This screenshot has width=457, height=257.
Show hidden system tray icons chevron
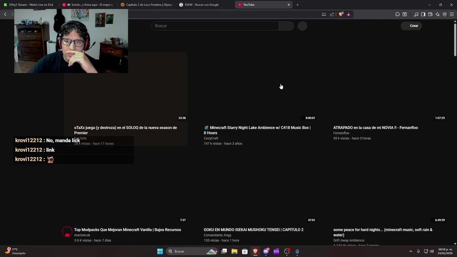411,251
